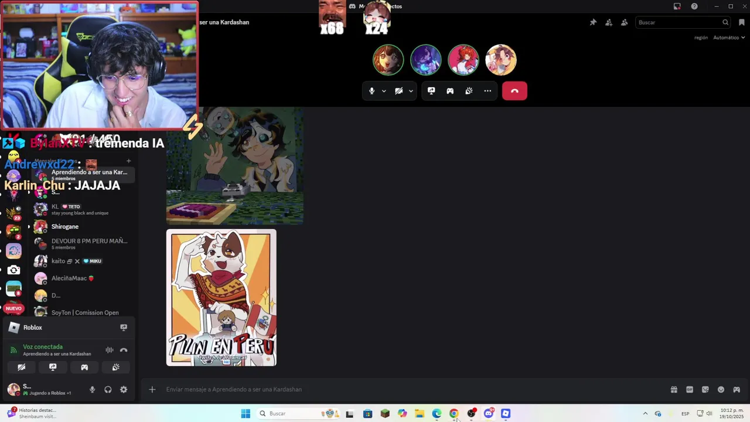Add friends to the group chat
This screenshot has height=422, width=750.
(x=609, y=22)
